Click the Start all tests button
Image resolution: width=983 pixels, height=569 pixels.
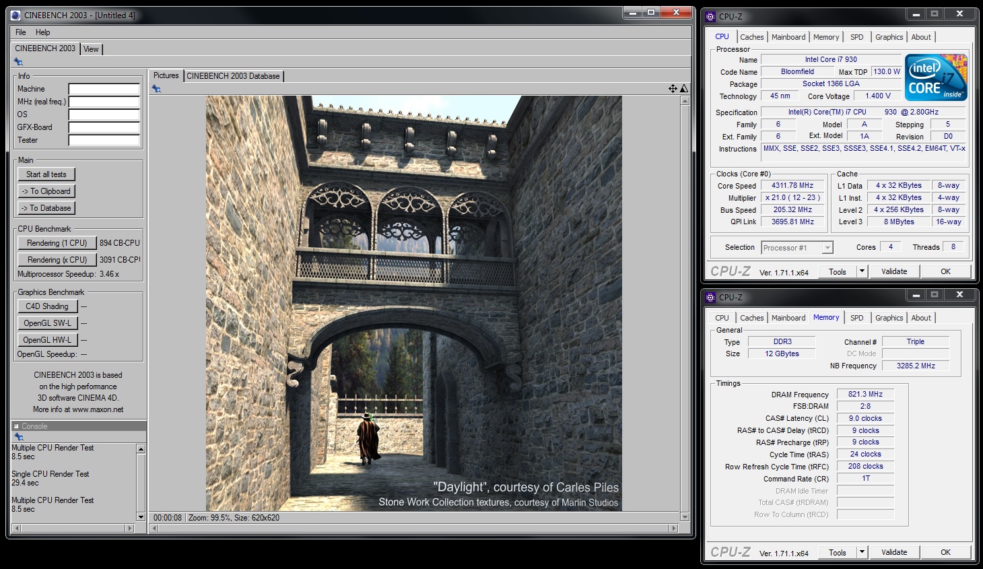coord(46,174)
